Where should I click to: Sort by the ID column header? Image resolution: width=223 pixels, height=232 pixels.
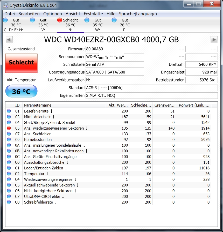tap(17, 105)
